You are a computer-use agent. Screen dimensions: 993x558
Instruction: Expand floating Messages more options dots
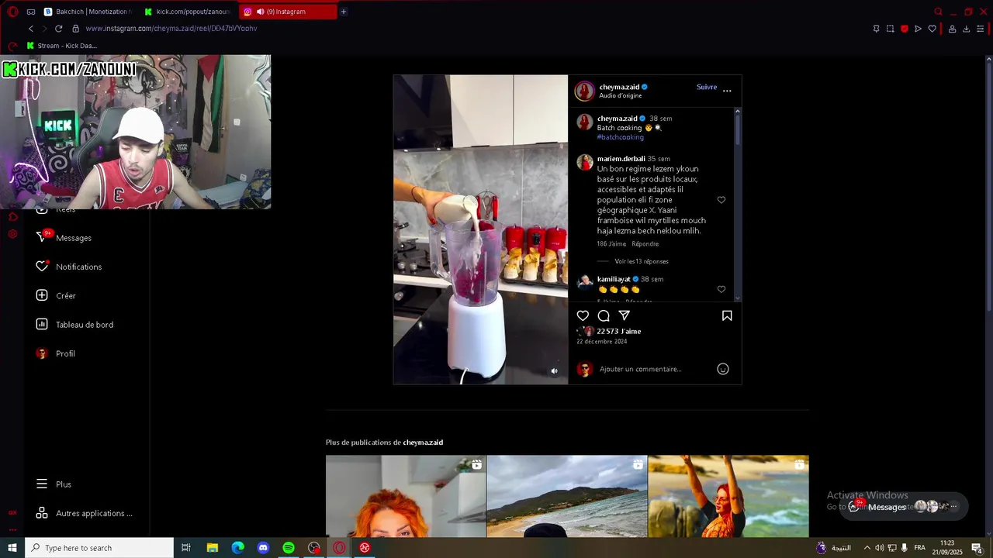click(x=954, y=506)
